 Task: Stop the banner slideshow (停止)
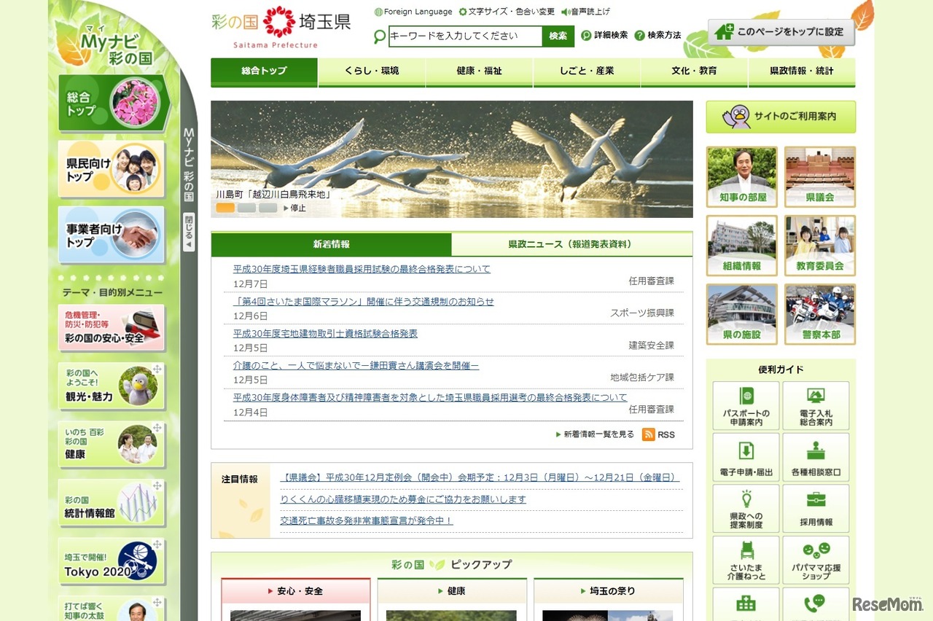point(294,208)
